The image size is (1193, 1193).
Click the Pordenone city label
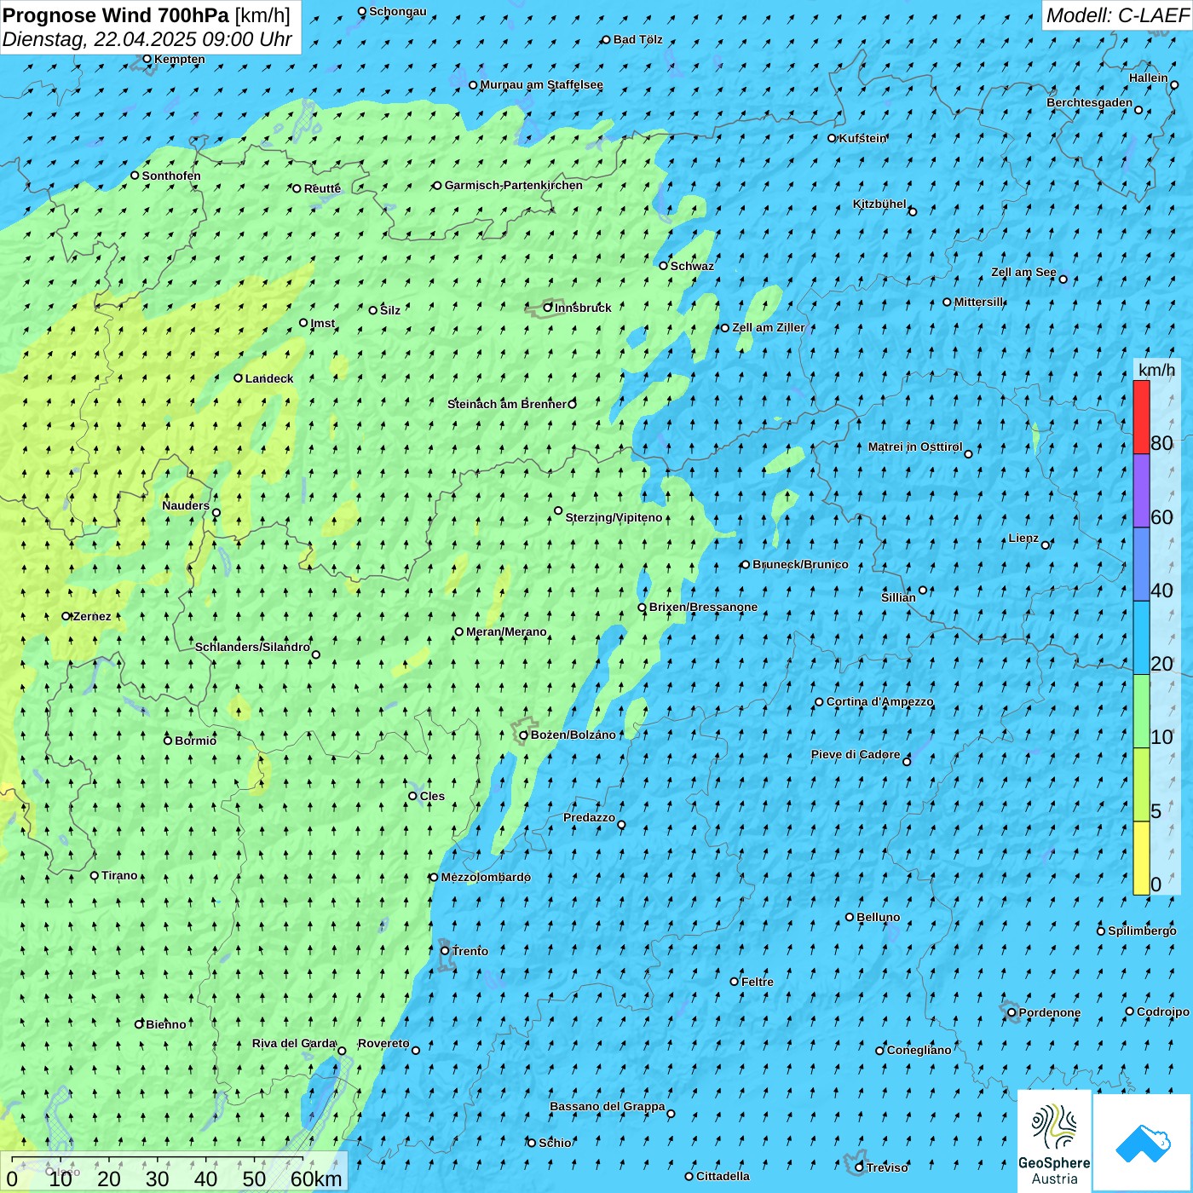1049,1012
